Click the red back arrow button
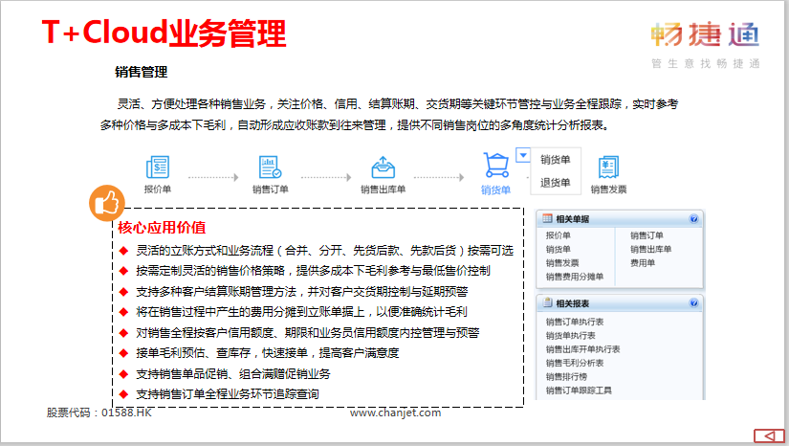This screenshot has width=789, height=446. (769, 435)
